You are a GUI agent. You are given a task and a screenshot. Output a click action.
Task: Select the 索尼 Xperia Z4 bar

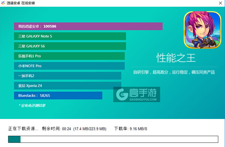[67, 85]
